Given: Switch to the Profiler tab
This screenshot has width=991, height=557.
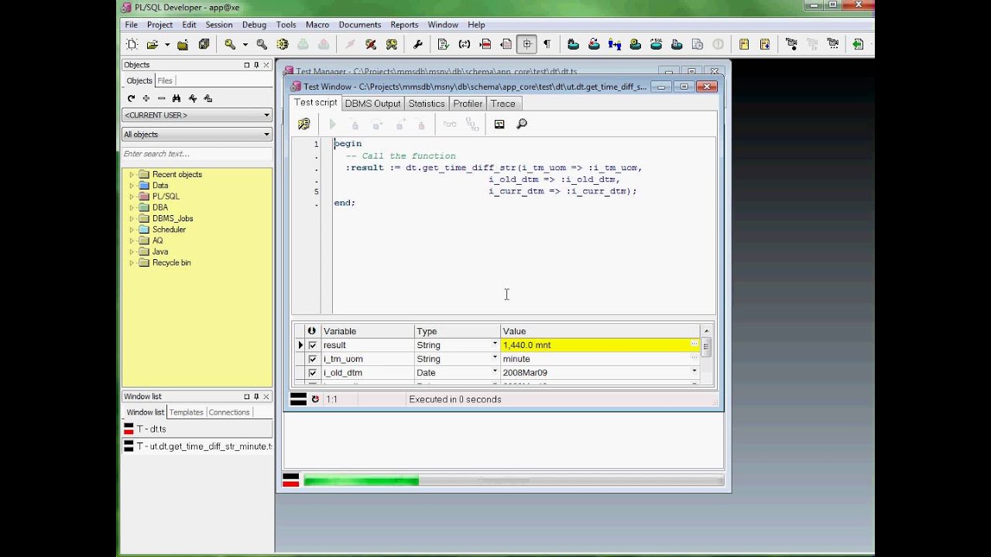Looking at the screenshot, I should tap(468, 104).
